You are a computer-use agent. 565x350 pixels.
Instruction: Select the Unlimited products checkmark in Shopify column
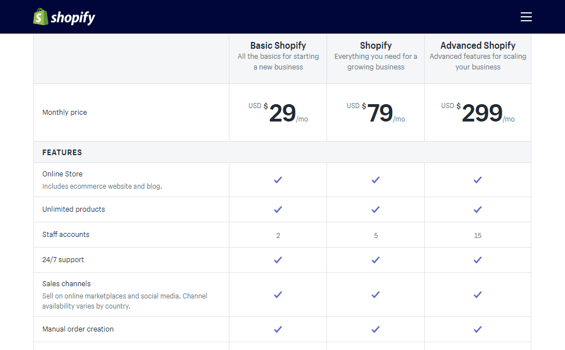point(375,209)
